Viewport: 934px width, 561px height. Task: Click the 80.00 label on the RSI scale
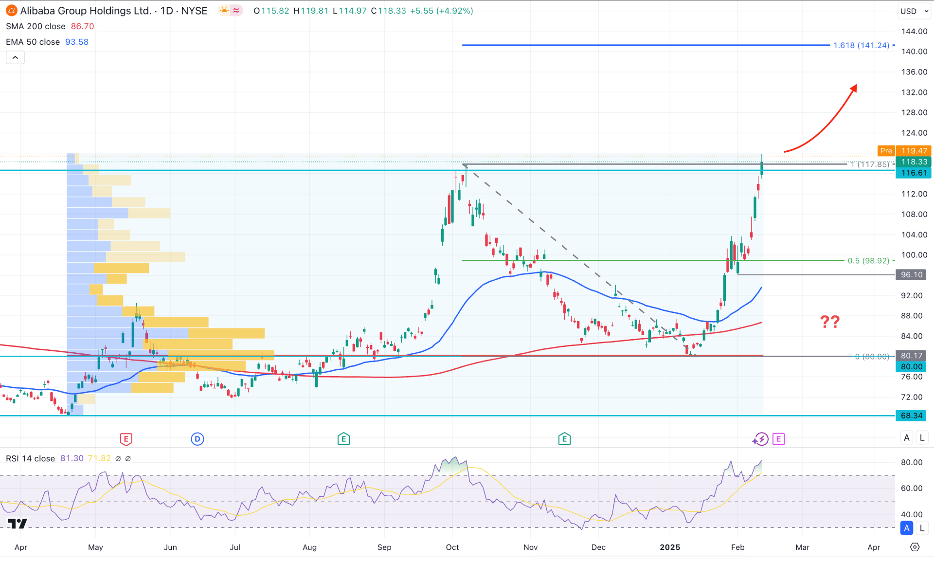[x=911, y=462]
